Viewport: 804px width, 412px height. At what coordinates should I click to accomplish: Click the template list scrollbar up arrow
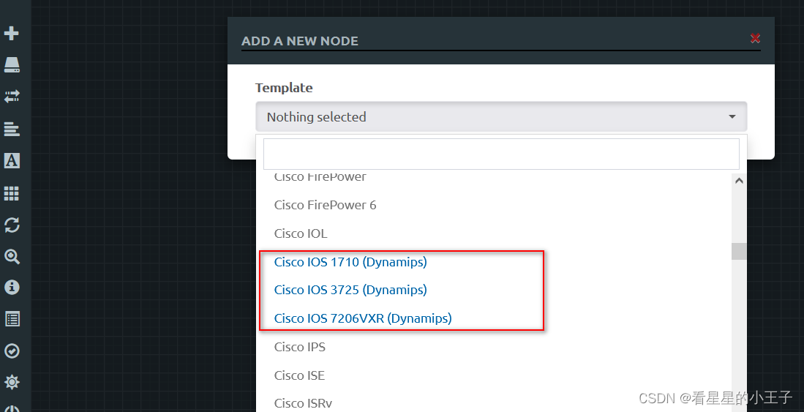(x=739, y=181)
